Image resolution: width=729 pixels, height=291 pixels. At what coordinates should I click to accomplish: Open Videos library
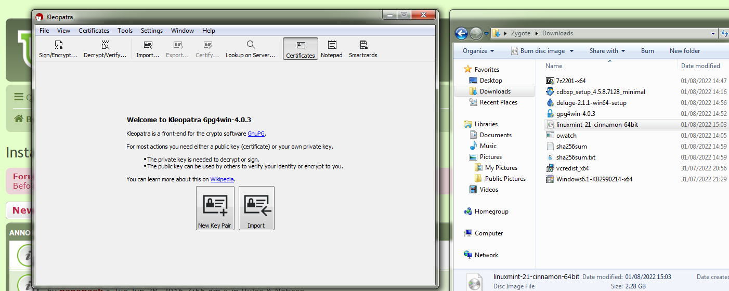484,190
